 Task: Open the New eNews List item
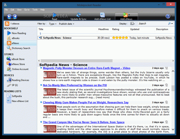18,101
